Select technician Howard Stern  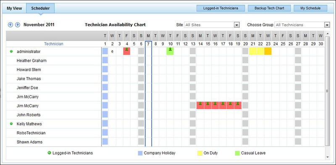(x=29, y=70)
